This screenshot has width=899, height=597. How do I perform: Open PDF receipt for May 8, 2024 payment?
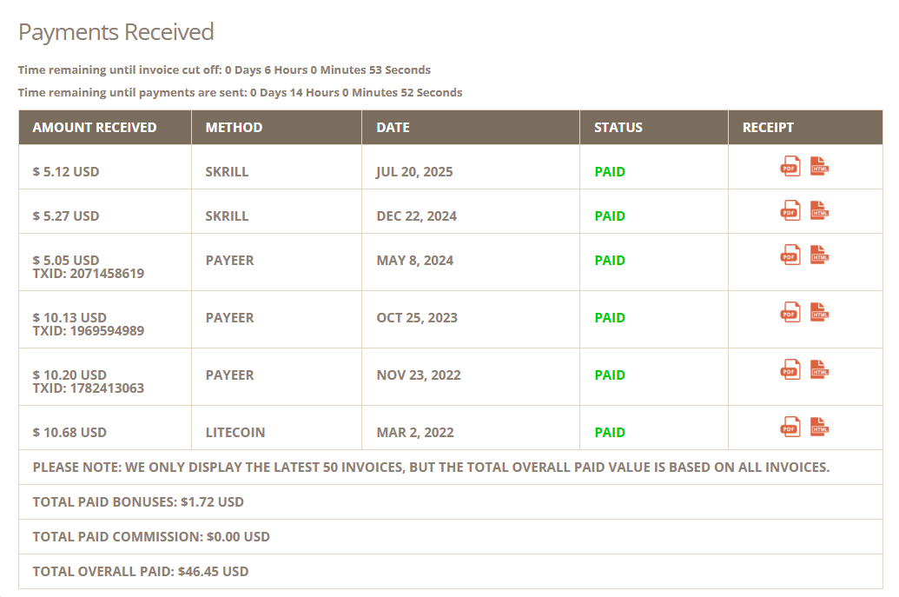(x=790, y=255)
